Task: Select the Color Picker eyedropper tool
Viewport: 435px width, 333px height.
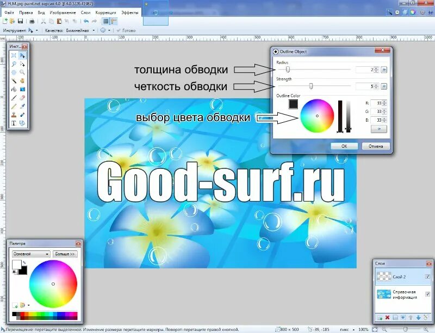Action: pos(22,106)
